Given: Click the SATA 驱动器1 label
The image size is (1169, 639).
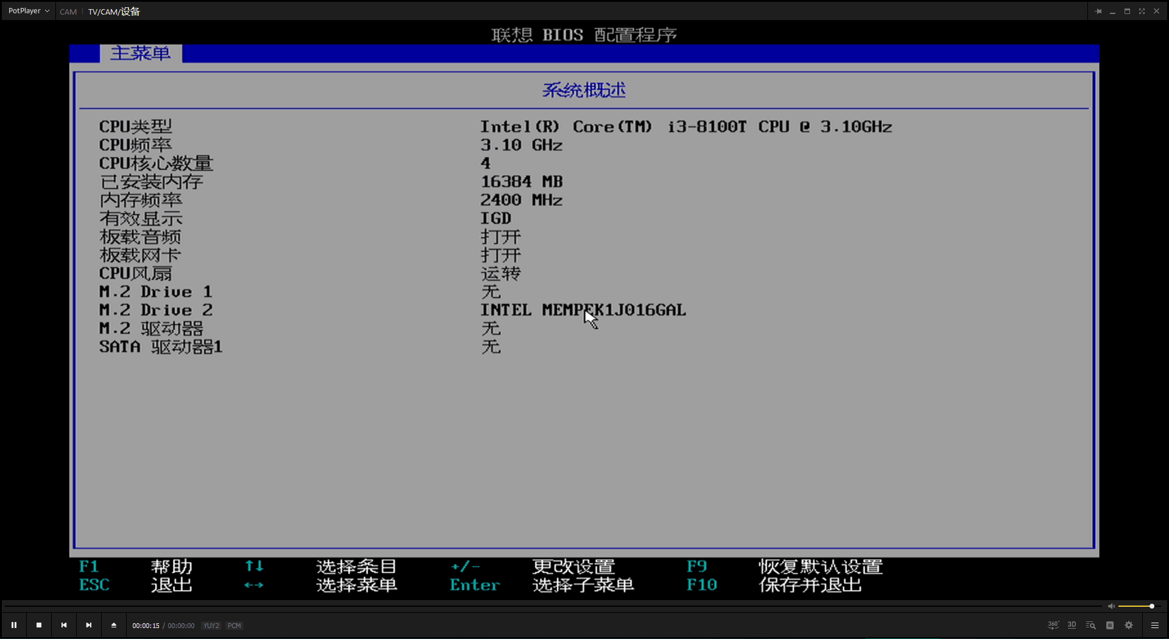Looking at the screenshot, I should (x=161, y=347).
